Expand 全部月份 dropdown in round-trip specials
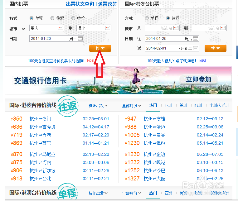Image resolution: width=238 pixels, height=201 pixels. click(x=132, y=106)
